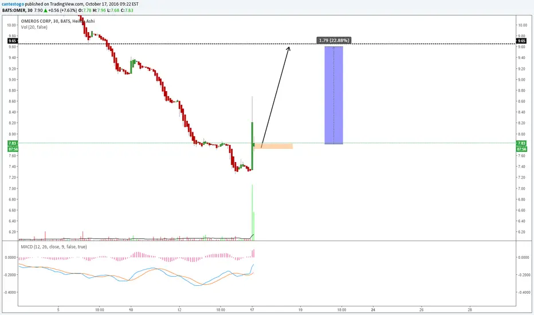Viewport: 534px width, 315px height.
Task: Select the 1.79 (22.88%) measurement label
Action: (333, 40)
